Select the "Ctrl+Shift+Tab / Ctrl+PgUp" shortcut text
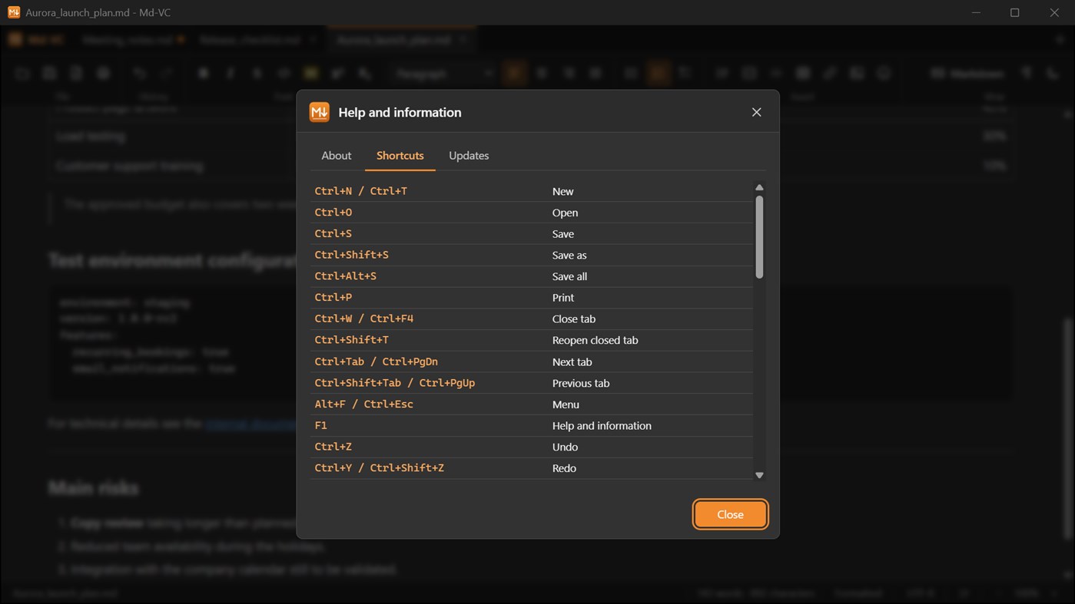Viewport: 1075px width, 604px height. [x=394, y=383]
